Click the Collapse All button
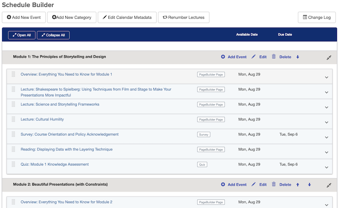Viewport: 340px width, 208px height. tap(53, 35)
